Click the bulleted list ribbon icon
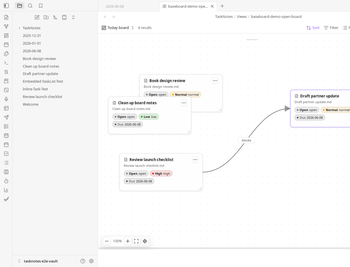Image resolution: width=350 pixels, height=267 pixels. point(6,163)
